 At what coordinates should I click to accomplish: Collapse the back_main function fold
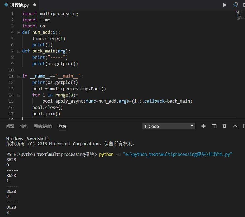tap(19, 51)
